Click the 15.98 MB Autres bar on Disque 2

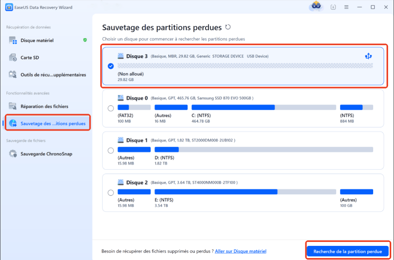tap(134, 192)
